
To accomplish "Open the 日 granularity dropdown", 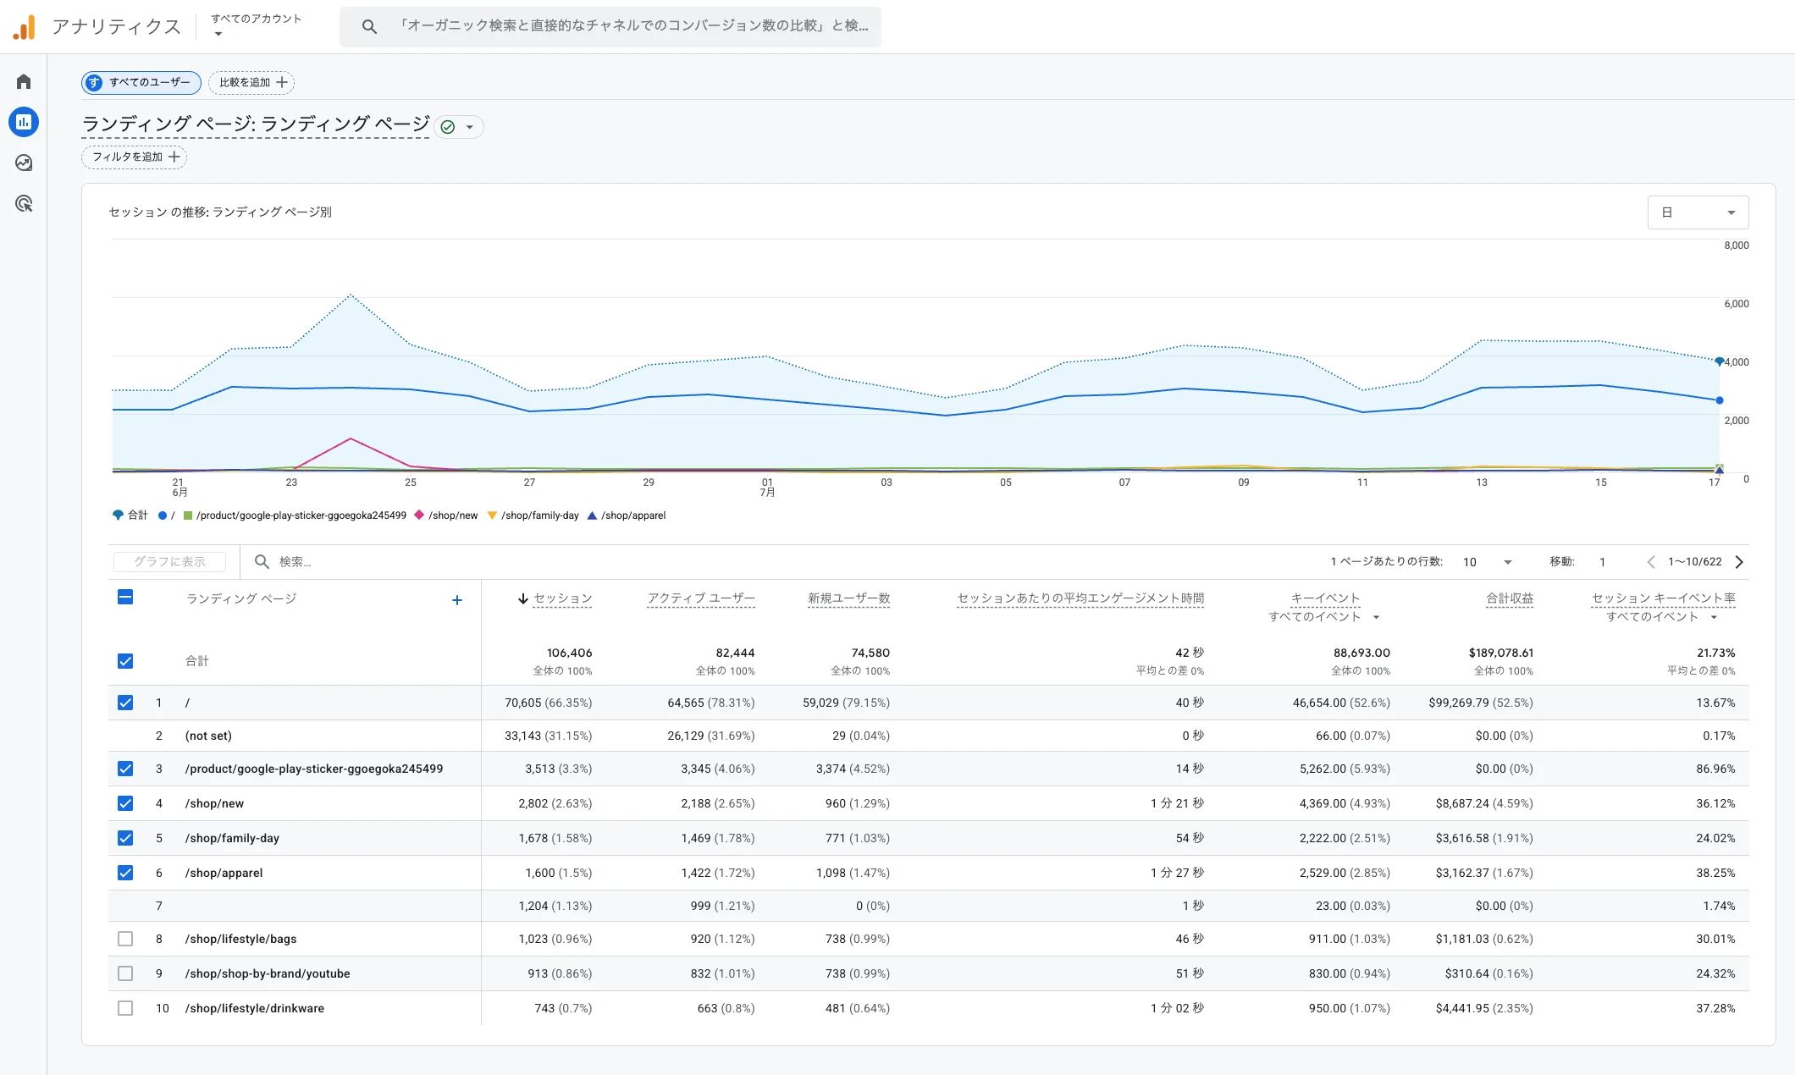I will pyautogui.click(x=1698, y=212).
